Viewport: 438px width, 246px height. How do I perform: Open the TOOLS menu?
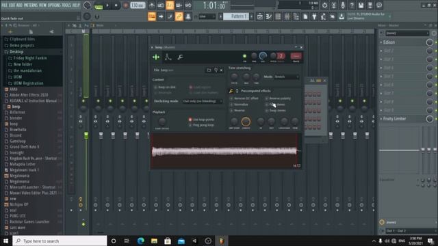(66, 5)
